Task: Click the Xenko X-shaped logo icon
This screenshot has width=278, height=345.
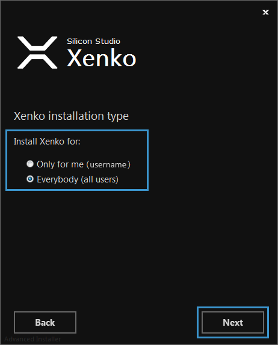Action: point(37,52)
